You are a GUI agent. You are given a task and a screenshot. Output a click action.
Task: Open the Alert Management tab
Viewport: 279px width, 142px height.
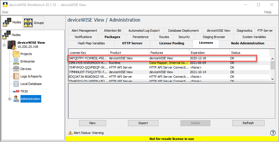[84, 31]
